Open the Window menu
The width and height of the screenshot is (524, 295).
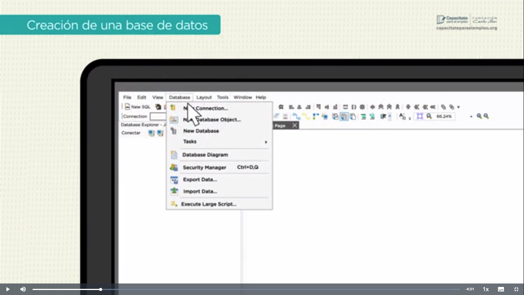point(242,98)
